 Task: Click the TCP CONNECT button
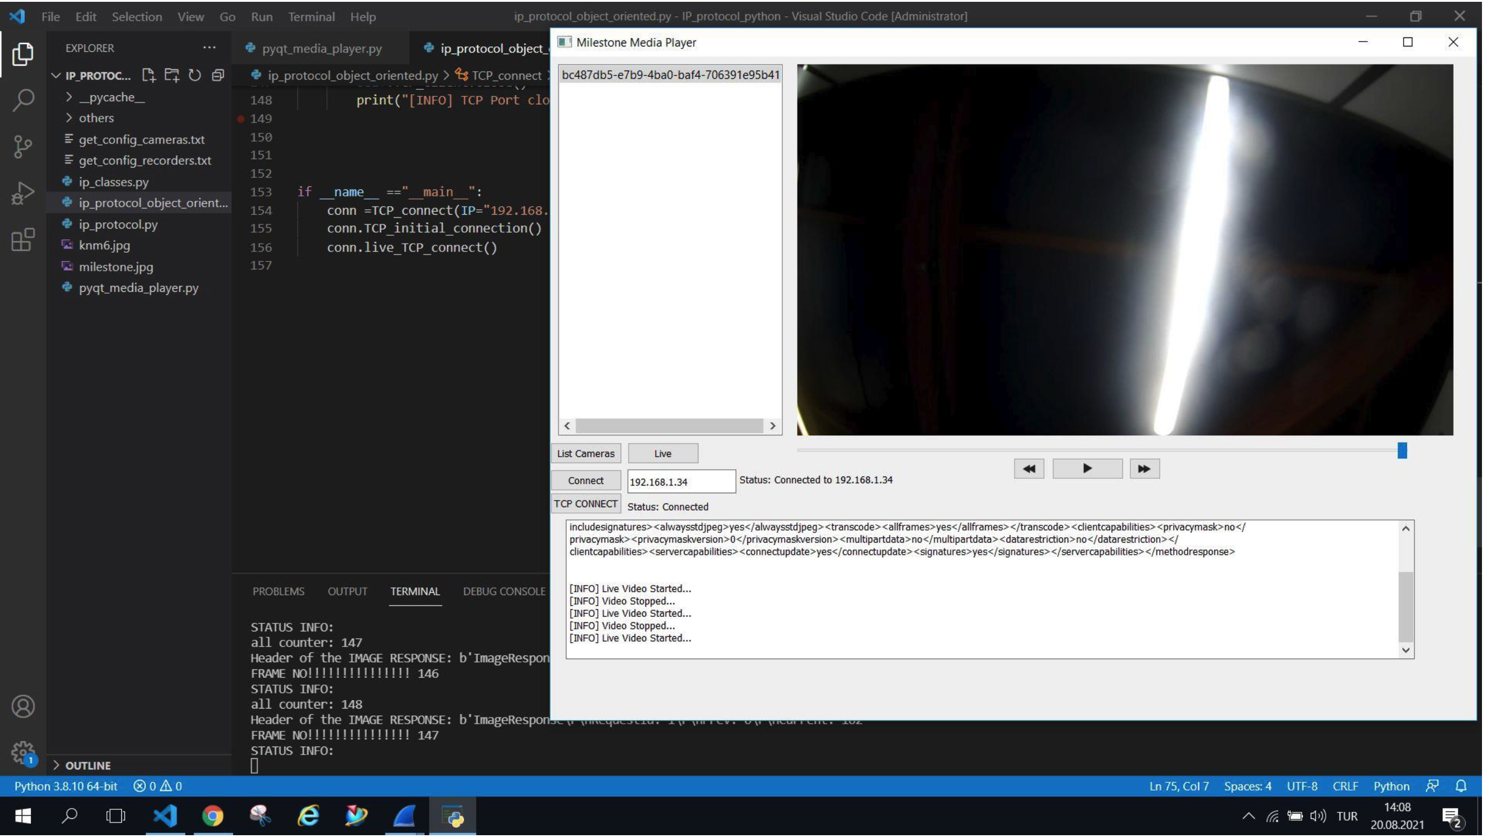coord(587,505)
